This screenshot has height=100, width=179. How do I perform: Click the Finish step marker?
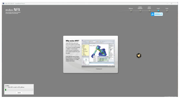pos(167,11)
